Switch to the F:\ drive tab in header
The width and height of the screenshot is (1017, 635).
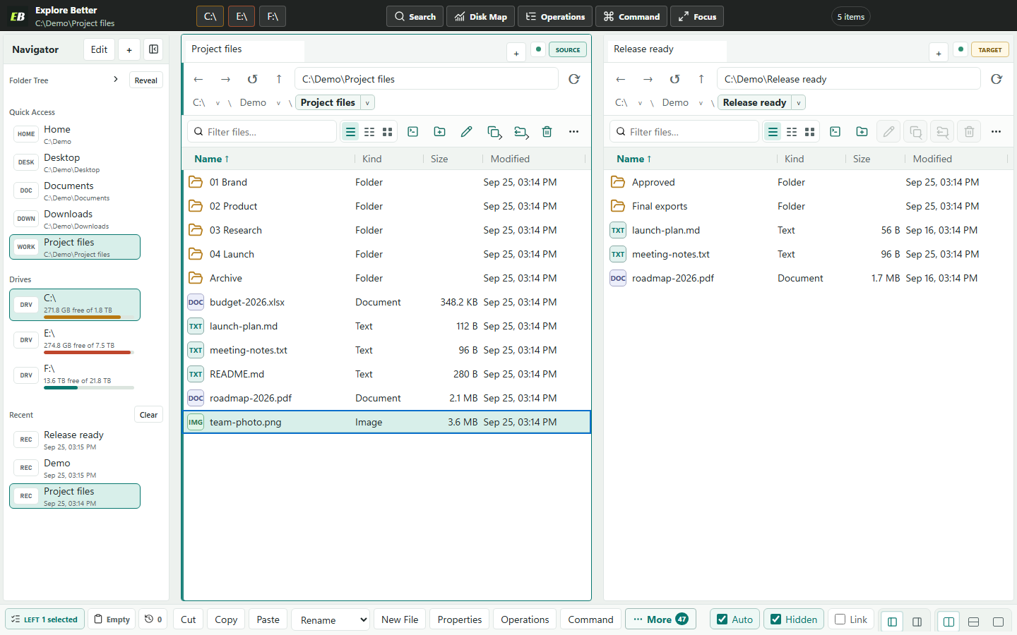coord(273,16)
